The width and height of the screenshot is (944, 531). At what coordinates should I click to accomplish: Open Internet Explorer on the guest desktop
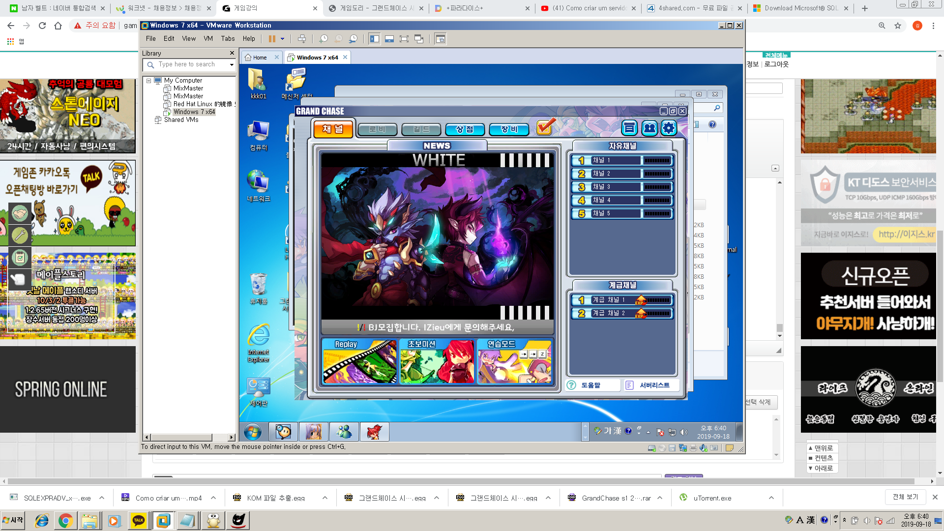pyautogui.click(x=258, y=343)
